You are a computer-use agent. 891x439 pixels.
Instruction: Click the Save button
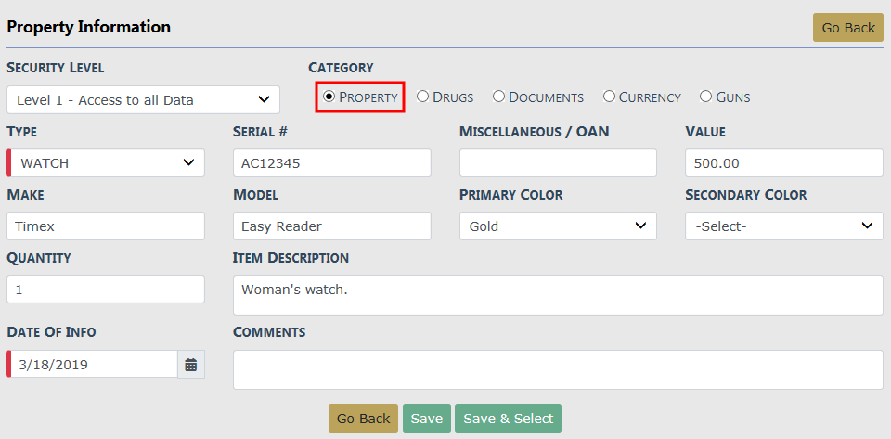426,419
